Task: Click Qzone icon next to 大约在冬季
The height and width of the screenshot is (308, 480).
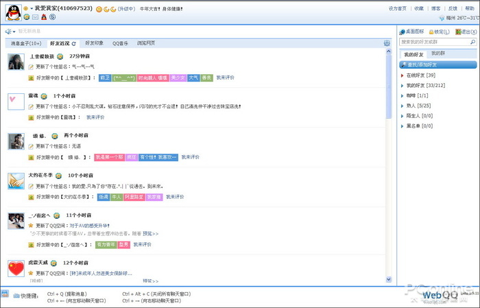Action: (x=58, y=176)
